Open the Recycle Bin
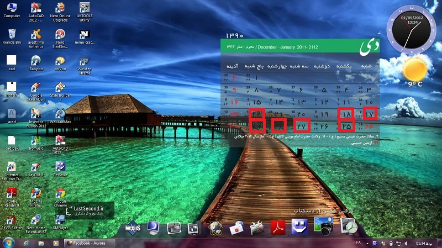 coord(12,34)
